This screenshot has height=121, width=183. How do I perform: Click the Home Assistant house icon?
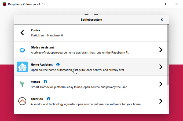pyautogui.click(x=22, y=67)
